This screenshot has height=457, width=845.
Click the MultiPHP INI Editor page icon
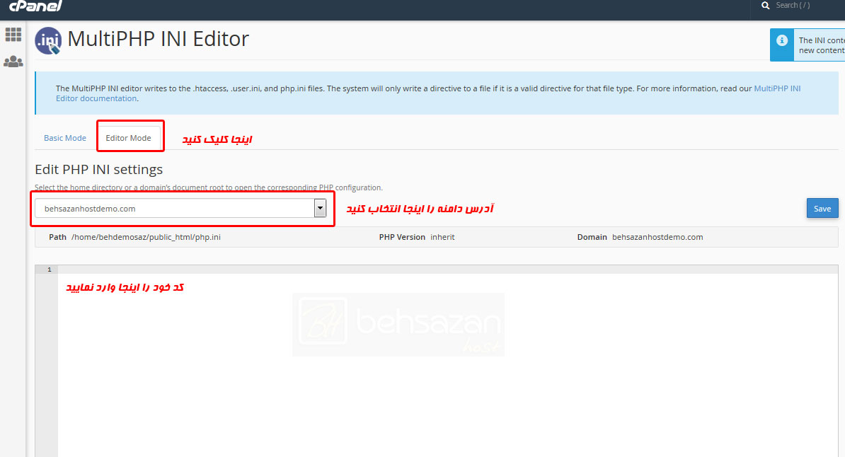click(x=48, y=40)
